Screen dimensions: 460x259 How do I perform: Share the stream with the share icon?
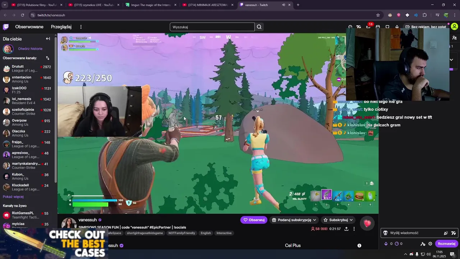click(x=346, y=229)
